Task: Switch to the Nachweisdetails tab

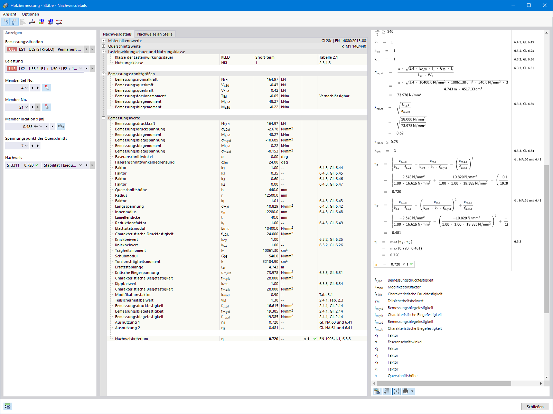Action: [x=117, y=34]
